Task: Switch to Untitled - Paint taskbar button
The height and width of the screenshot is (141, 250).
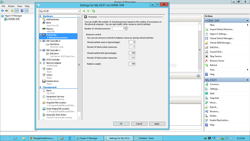Action: click(x=148, y=138)
